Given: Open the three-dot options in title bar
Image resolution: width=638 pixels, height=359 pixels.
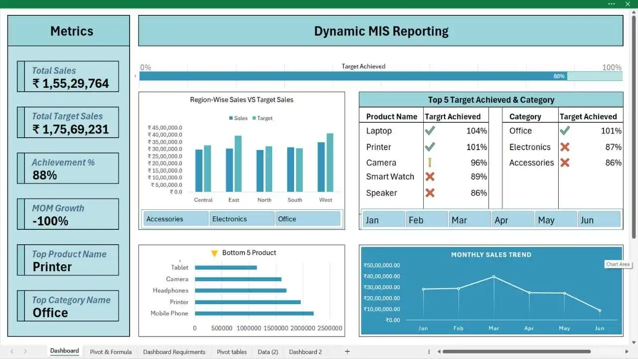Looking at the screenshot, I should click(612, 4).
